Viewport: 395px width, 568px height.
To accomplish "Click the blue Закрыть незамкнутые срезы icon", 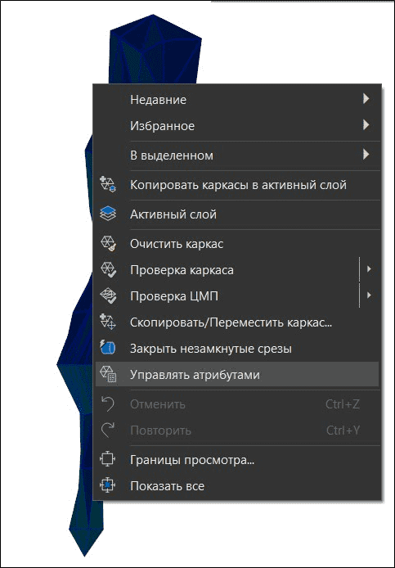I will click(107, 348).
